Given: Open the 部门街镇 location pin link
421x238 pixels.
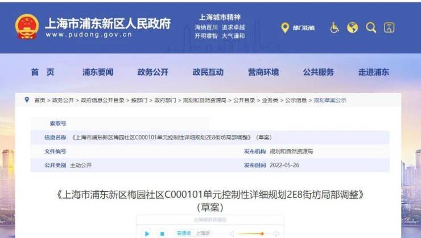Looking at the screenshot, I should (x=298, y=28).
